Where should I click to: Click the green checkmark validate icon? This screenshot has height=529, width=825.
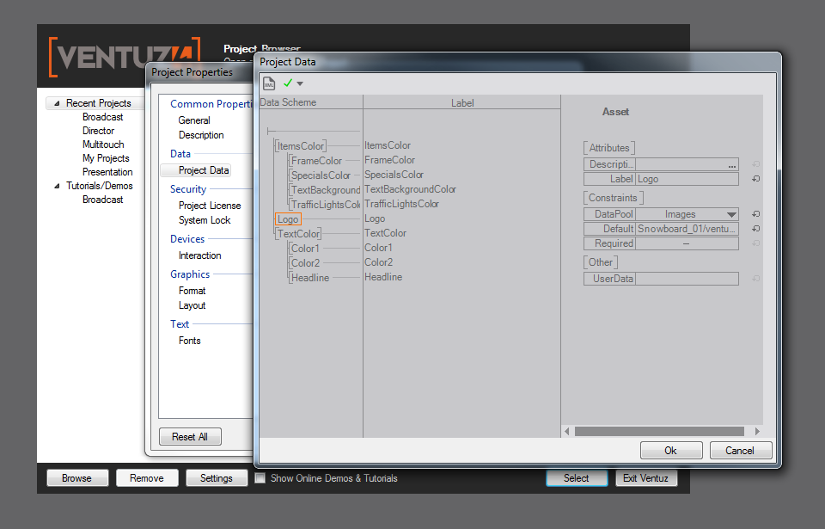click(288, 83)
